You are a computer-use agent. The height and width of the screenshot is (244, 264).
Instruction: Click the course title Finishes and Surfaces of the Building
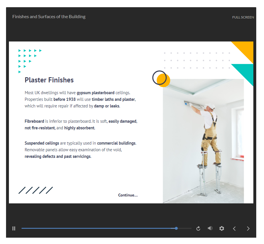[x=49, y=17]
